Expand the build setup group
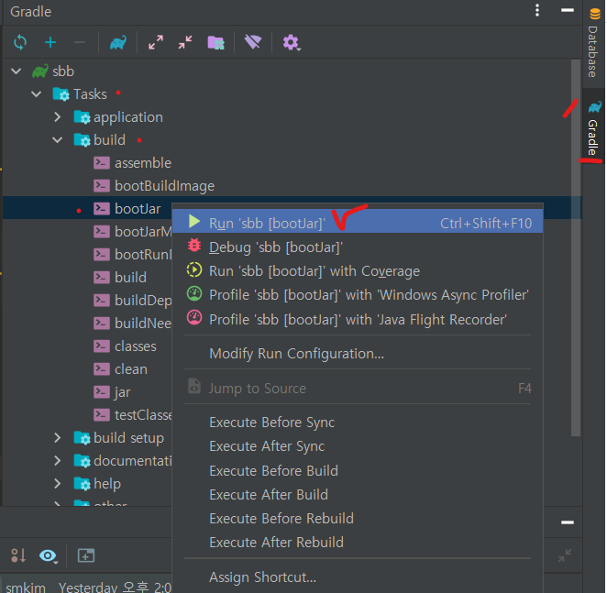Screen dimensions: 607x593 point(57,438)
